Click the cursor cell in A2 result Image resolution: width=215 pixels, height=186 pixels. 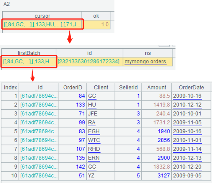(42, 24)
